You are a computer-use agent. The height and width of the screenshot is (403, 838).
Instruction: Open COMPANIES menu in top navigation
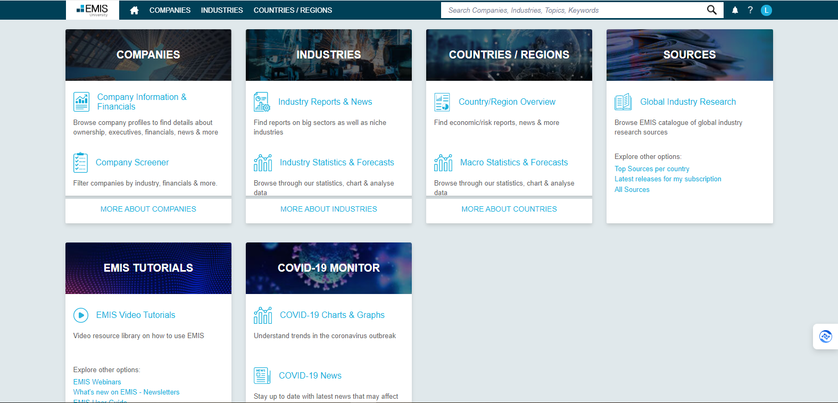point(170,10)
